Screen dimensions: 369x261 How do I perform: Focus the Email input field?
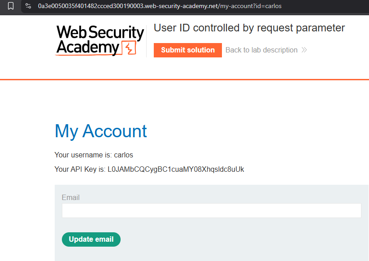pyautogui.click(x=211, y=210)
